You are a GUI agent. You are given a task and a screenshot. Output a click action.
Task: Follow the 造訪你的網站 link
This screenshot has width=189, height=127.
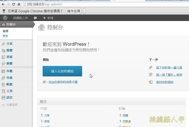(x=165, y=82)
